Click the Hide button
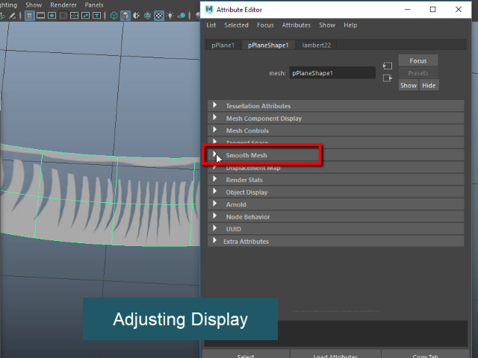 tap(429, 86)
